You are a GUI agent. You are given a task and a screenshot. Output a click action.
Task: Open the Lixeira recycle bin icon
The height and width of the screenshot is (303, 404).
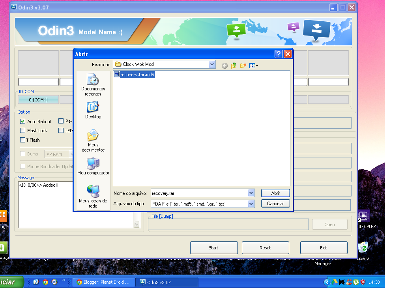(363, 251)
